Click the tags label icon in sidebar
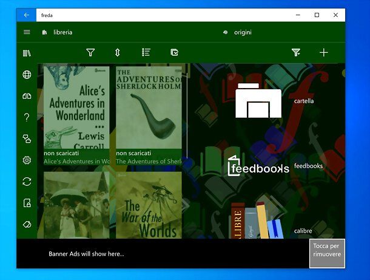Image resolution: width=370 pixels, height=280 pixels. coord(27,224)
